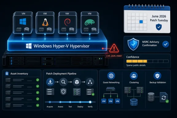Image resolution: width=177 pixels, height=118 pixels.
Task: Click the deploy branch nodes icon
Action: pyautogui.click(x=90, y=82)
